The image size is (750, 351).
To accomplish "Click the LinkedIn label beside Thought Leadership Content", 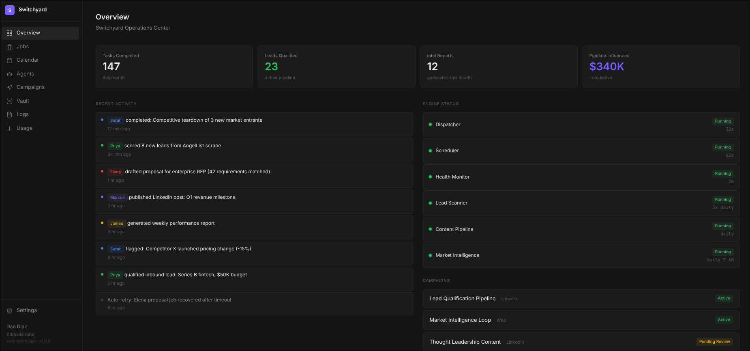I will (515, 342).
